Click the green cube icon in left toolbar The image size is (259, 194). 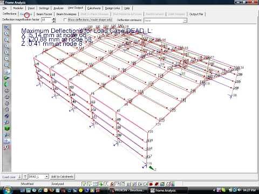[6, 128]
